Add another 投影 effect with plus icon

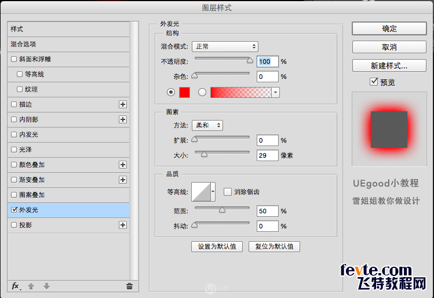(123, 225)
